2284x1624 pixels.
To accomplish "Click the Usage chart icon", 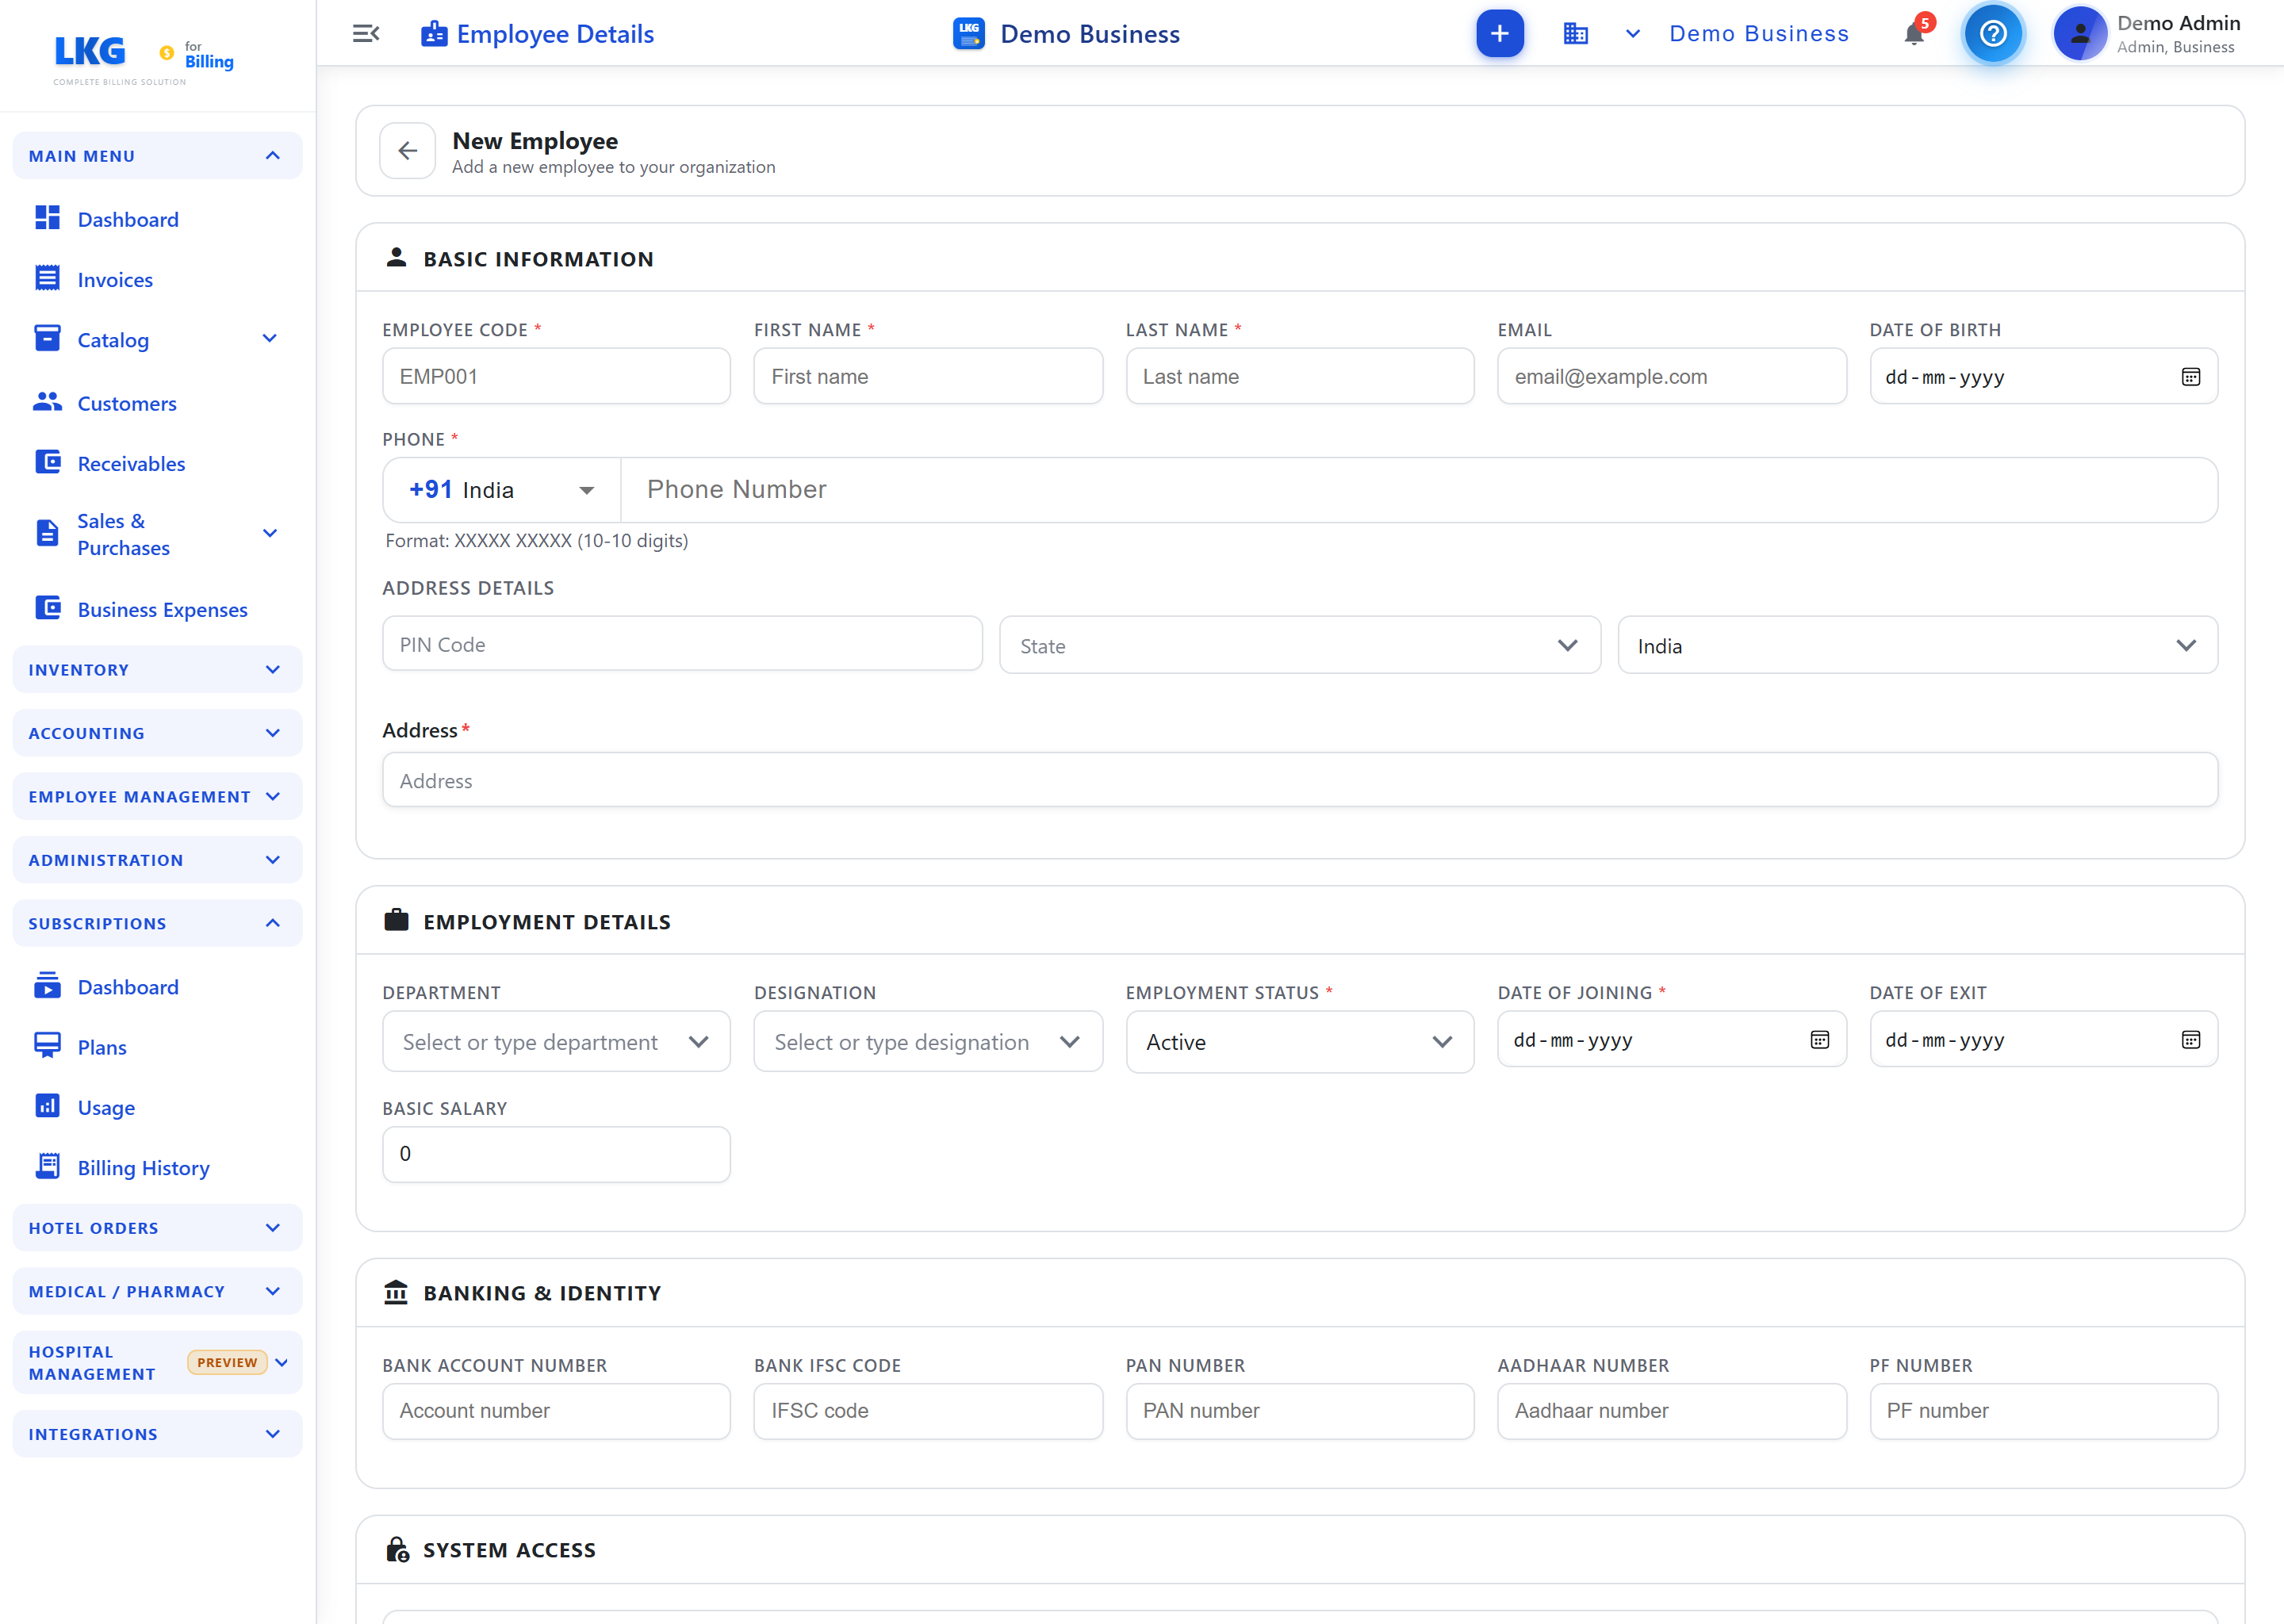I will pyautogui.click(x=47, y=1106).
